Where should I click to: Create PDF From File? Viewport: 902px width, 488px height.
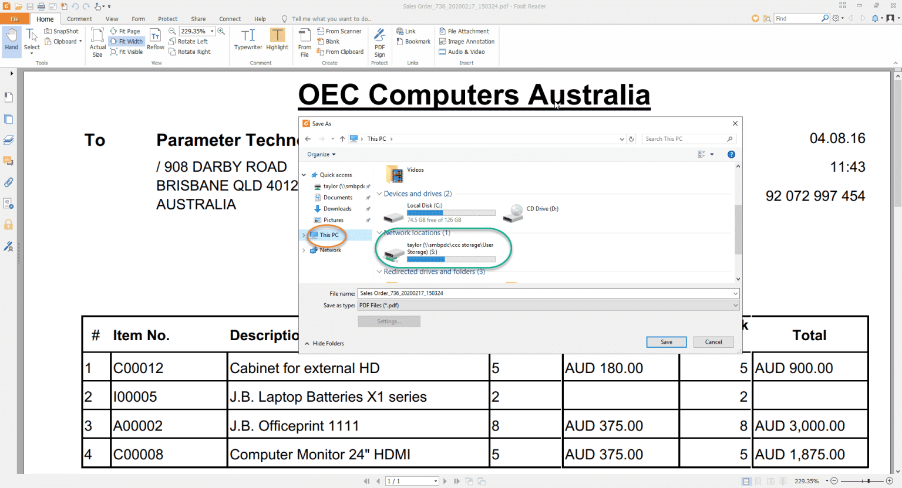coord(304,42)
